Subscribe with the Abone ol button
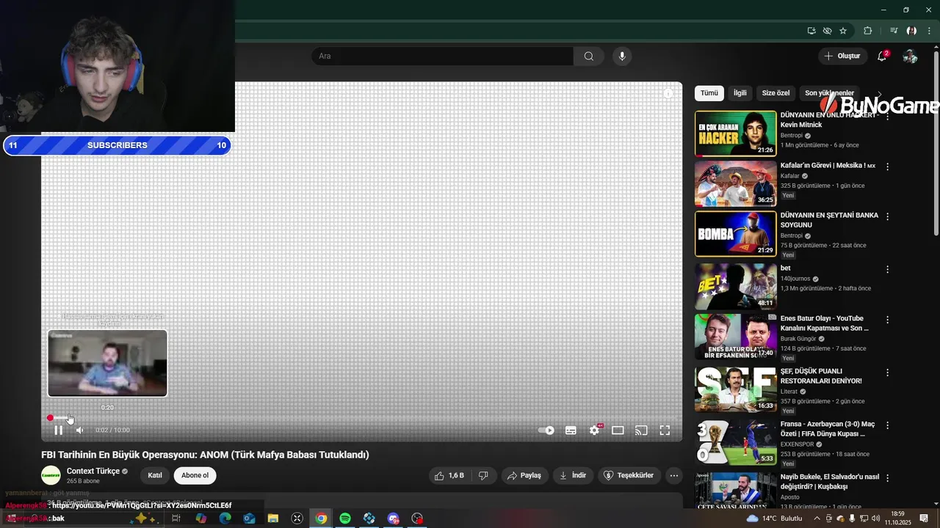The image size is (940, 528). coord(195,475)
